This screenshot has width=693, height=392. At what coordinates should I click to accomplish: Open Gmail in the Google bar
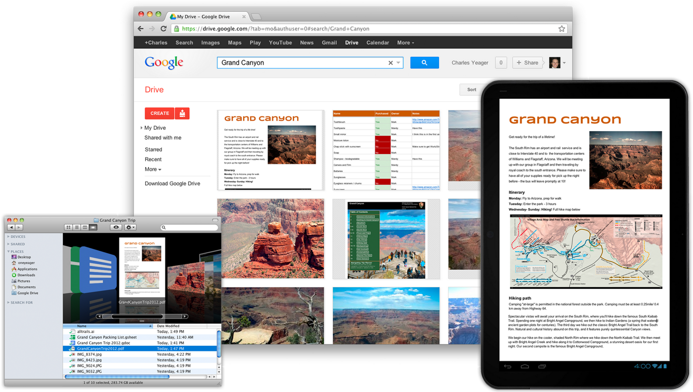coord(329,43)
